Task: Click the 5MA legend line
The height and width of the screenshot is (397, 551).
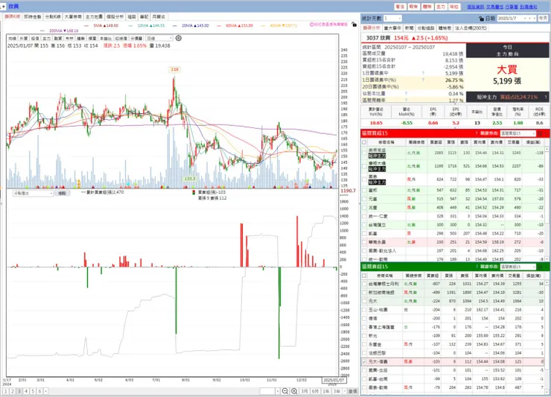Action: [101, 25]
